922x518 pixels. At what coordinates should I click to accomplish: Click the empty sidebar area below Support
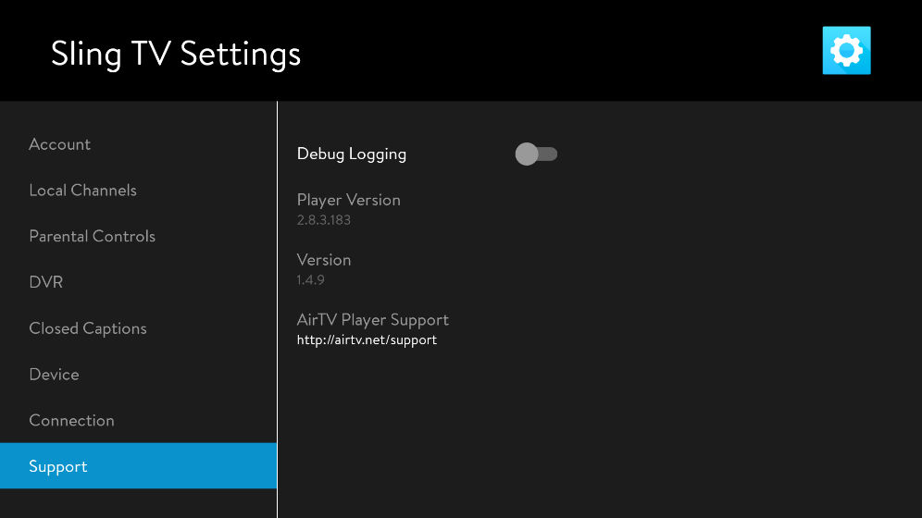coord(138,503)
